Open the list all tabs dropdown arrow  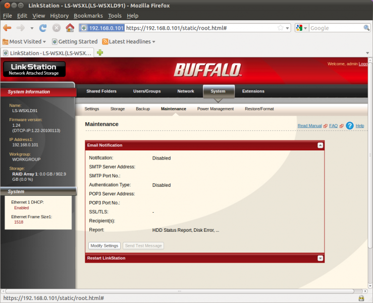click(367, 53)
